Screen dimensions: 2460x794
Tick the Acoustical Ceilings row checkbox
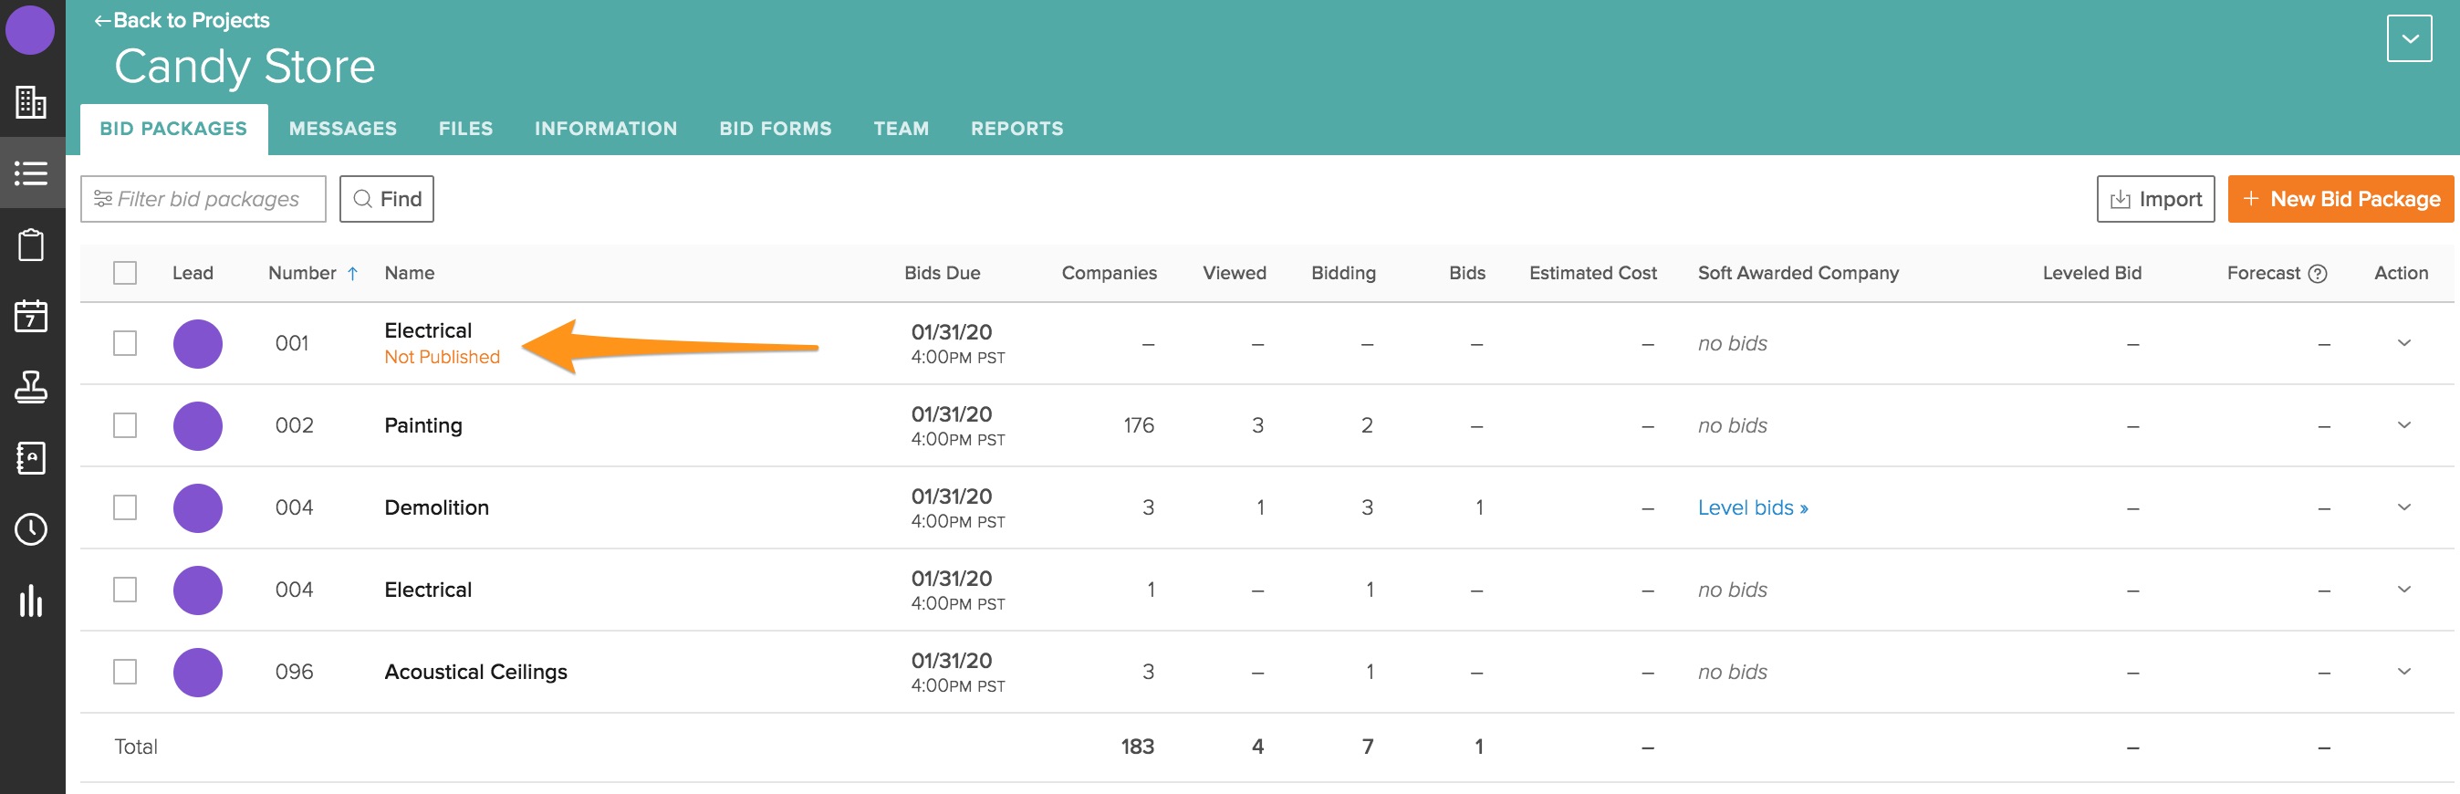pyautogui.click(x=125, y=672)
